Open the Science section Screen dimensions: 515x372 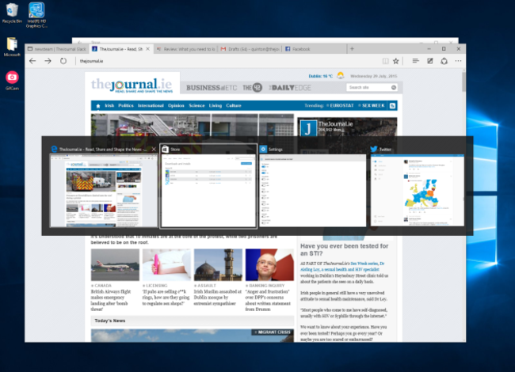196,105
